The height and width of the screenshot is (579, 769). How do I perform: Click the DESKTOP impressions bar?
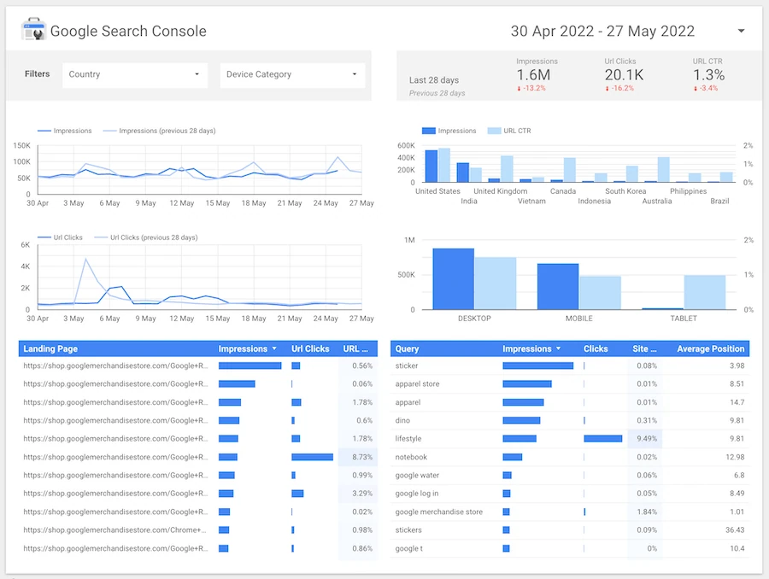453,279
